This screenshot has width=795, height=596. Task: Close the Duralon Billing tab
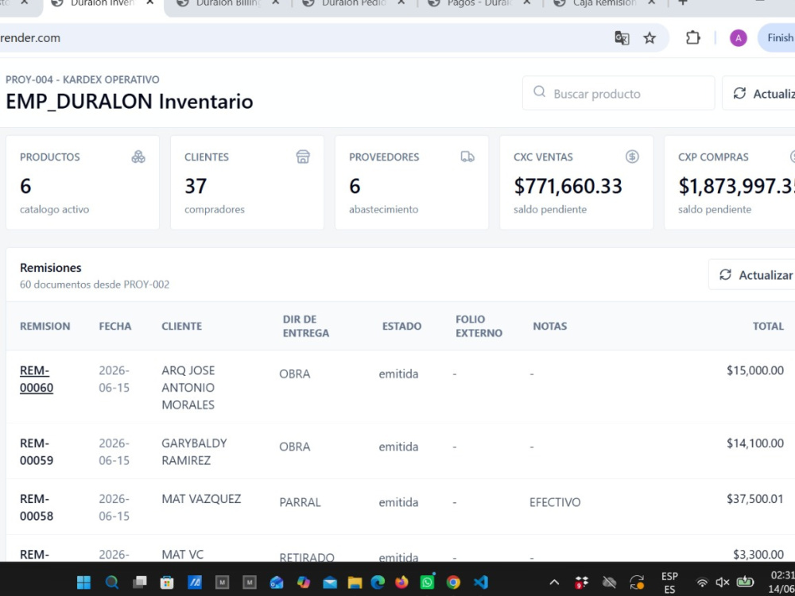click(275, 3)
